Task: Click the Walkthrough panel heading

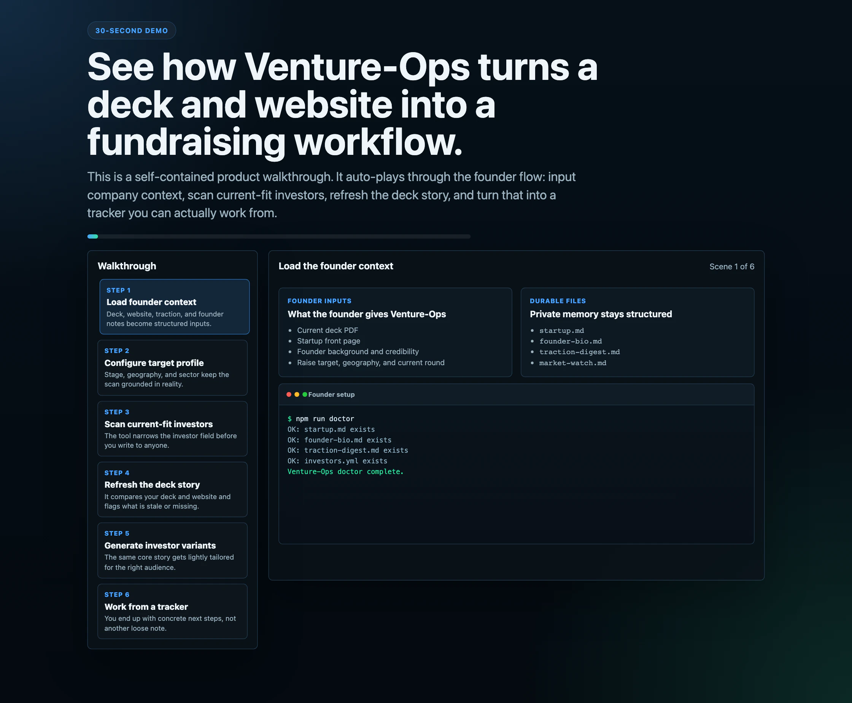Action: (127, 266)
